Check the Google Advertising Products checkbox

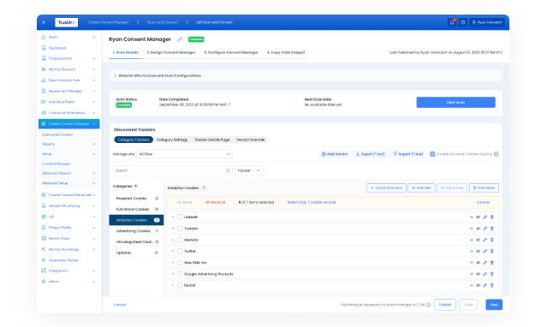(x=180, y=274)
